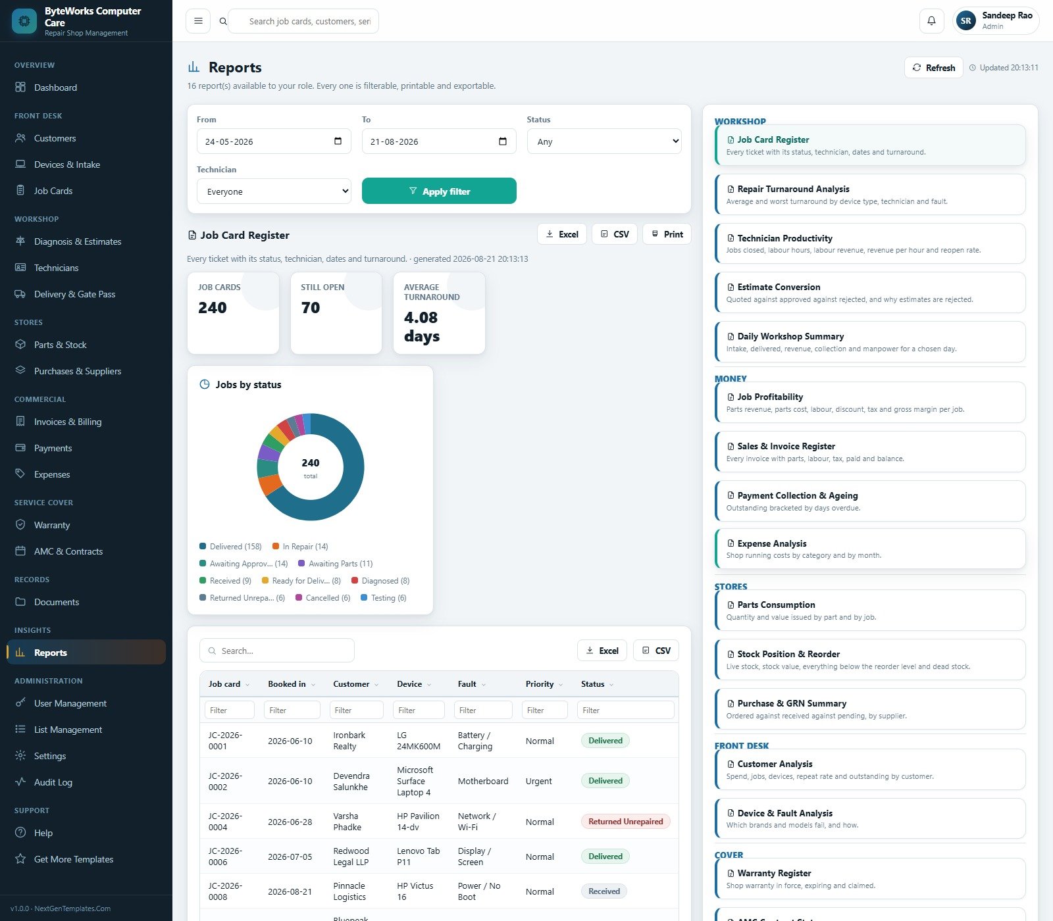Click the SR user avatar
The height and width of the screenshot is (921, 1053).
(x=965, y=21)
